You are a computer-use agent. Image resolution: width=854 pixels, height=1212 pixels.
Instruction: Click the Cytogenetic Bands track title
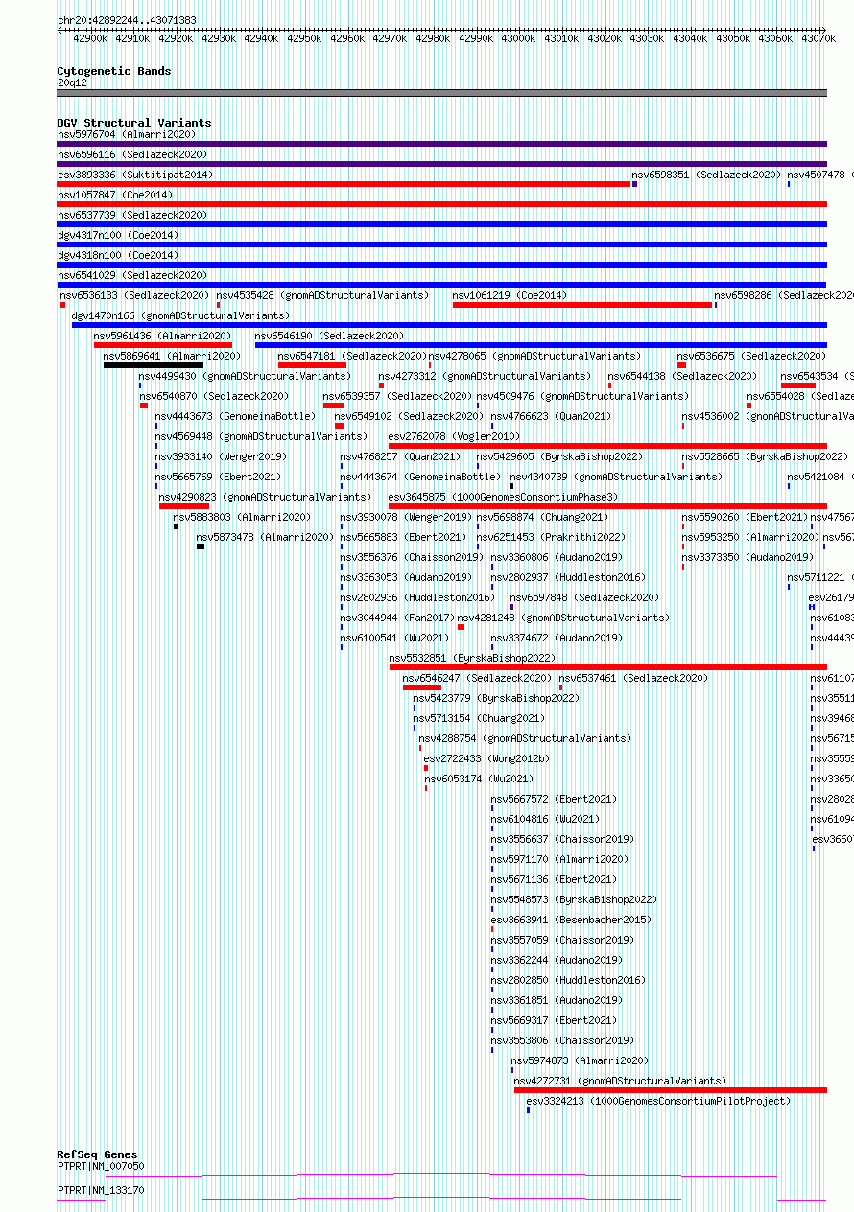pyautogui.click(x=114, y=71)
